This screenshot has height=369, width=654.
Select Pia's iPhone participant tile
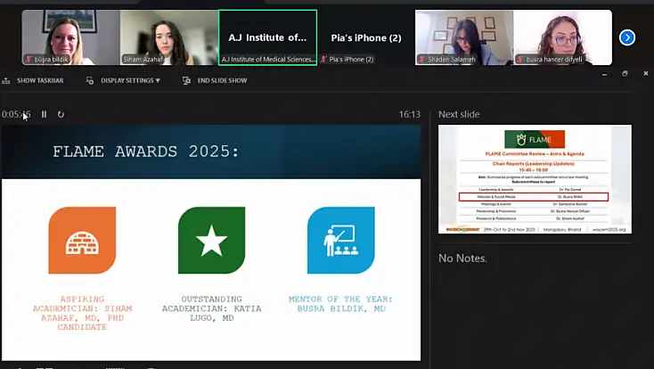click(x=365, y=37)
